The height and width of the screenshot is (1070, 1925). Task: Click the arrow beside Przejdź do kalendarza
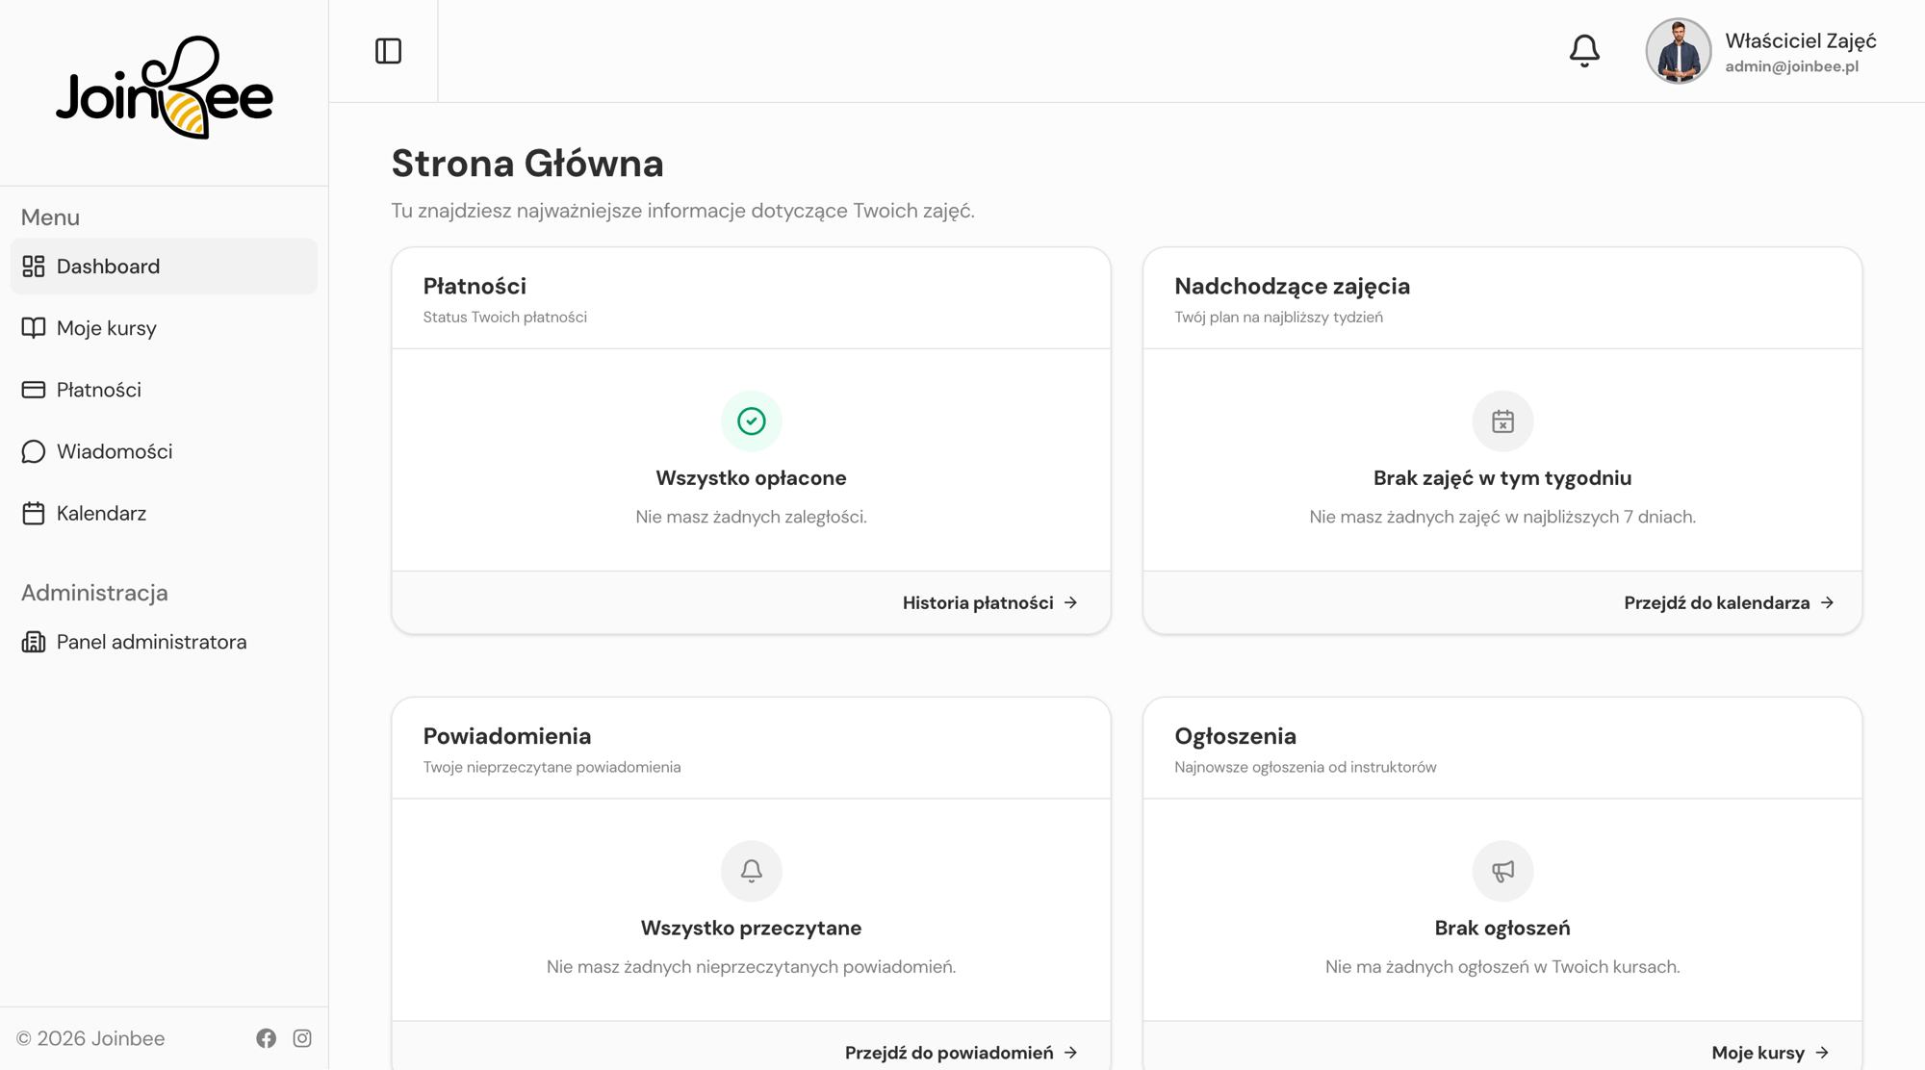(x=1828, y=602)
